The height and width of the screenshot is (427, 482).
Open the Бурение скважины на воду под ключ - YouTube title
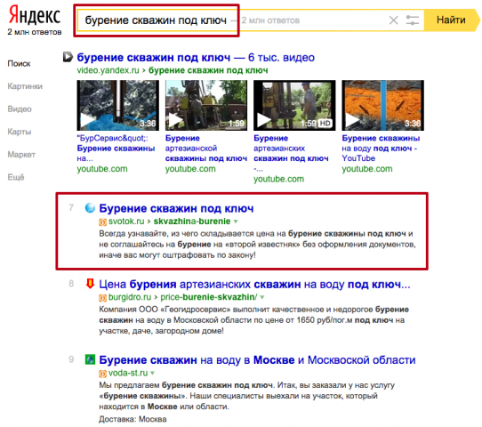point(381,149)
